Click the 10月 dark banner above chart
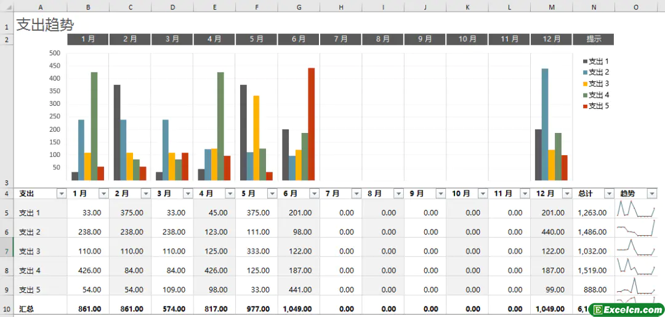Screen dimensions: 665x317 point(467,39)
